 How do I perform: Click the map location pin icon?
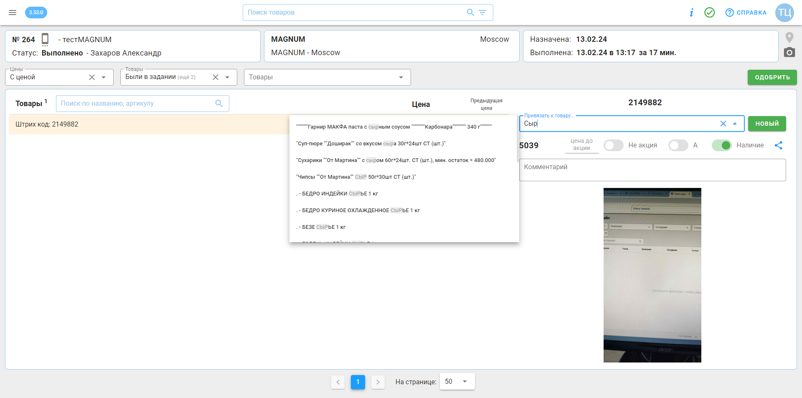click(789, 38)
